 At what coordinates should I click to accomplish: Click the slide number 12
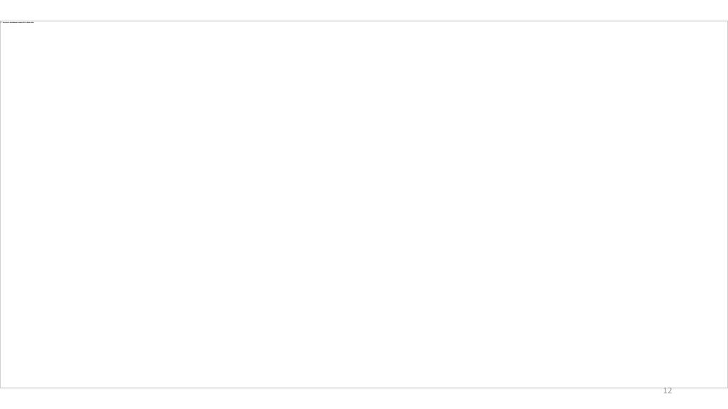tap(667, 391)
